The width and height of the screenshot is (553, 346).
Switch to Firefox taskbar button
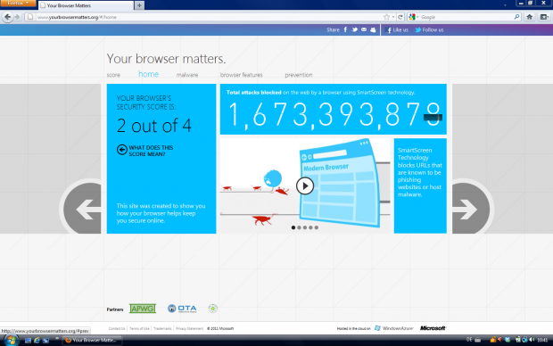click(x=92, y=341)
